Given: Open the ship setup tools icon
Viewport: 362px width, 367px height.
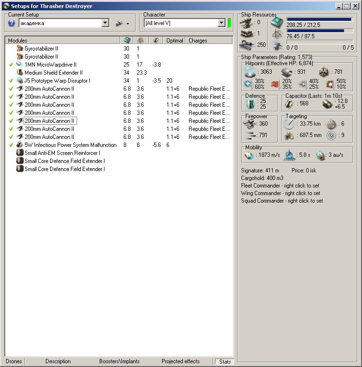Looking at the screenshot, I should coord(119,23).
